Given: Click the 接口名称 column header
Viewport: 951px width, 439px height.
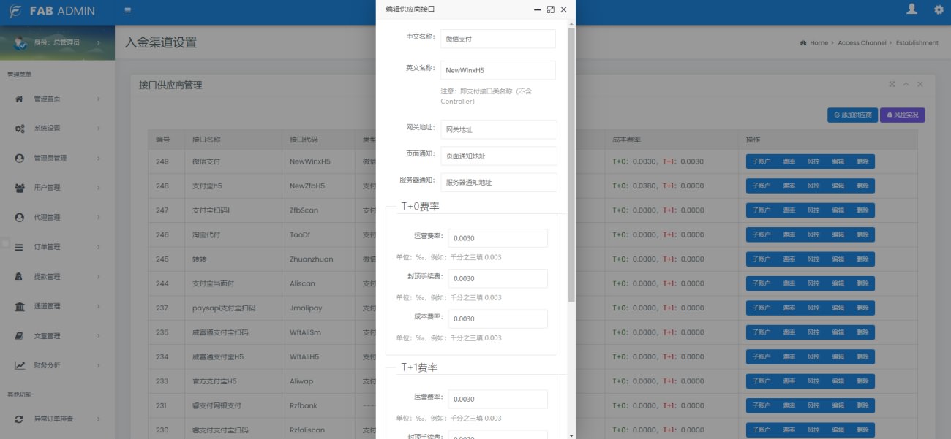Looking at the screenshot, I should tap(206, 139).
